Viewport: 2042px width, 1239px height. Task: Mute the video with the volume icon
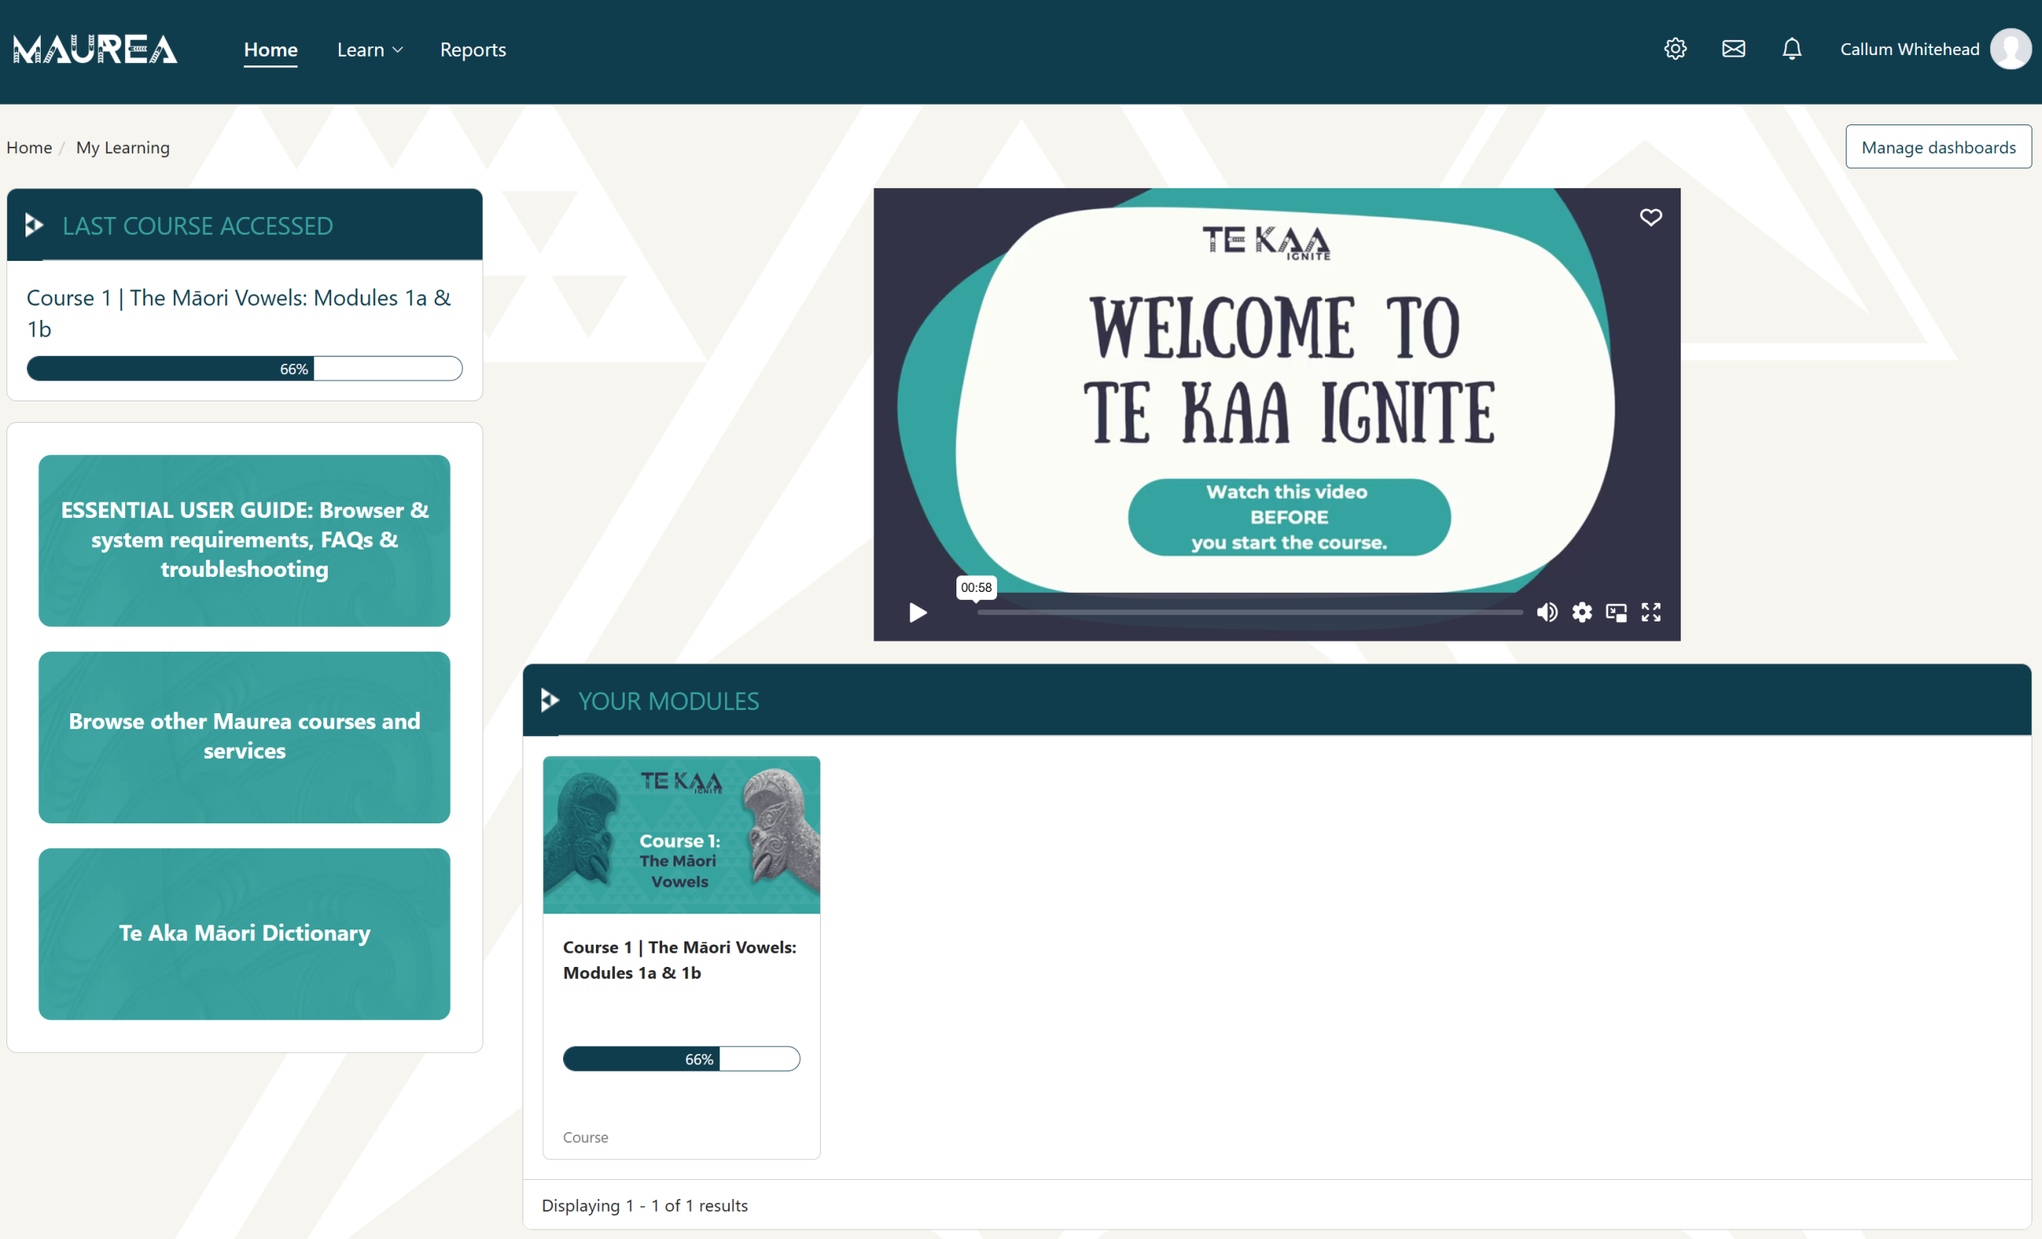pos(1547,613)
